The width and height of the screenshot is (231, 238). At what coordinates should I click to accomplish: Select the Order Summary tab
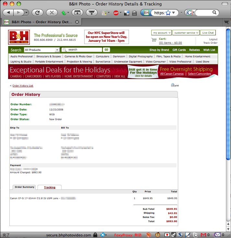(x=24, y=187)
